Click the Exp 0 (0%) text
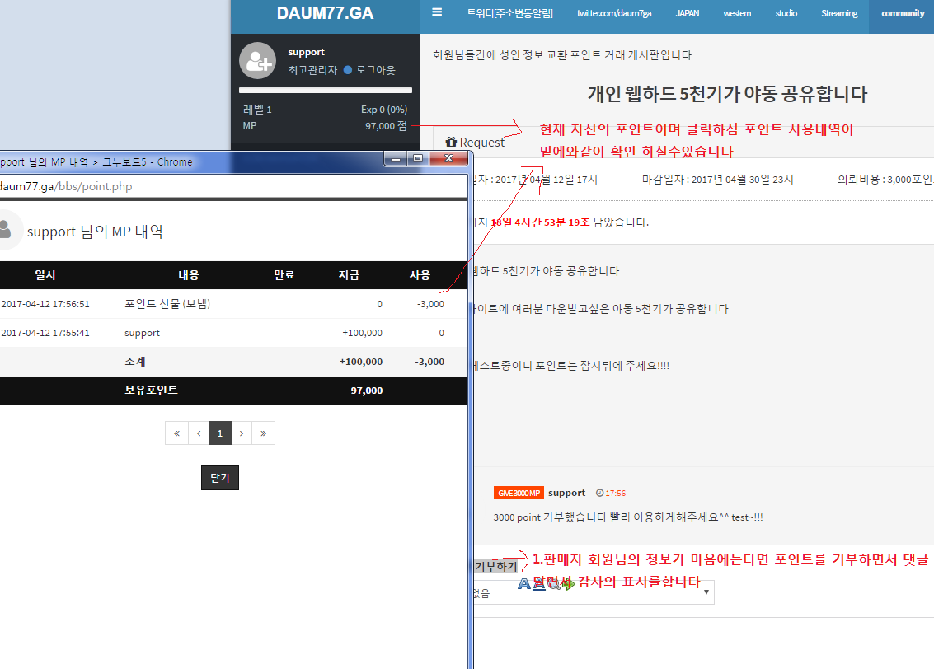This screenshot has width=934, height=669. pos(384,110)
